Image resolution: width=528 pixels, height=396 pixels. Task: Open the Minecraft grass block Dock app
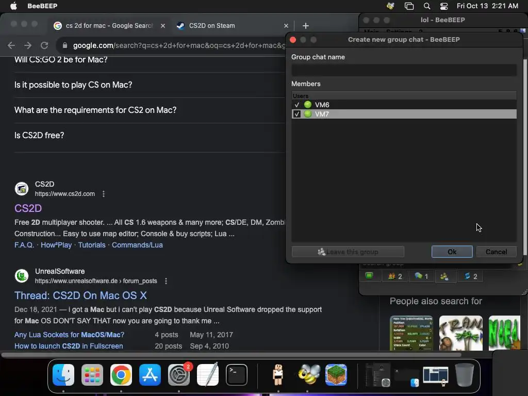tap(336, 375)
